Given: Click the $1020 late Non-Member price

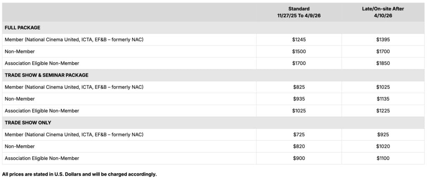Looking at the screenshot, I should click(x=383, y=146).
